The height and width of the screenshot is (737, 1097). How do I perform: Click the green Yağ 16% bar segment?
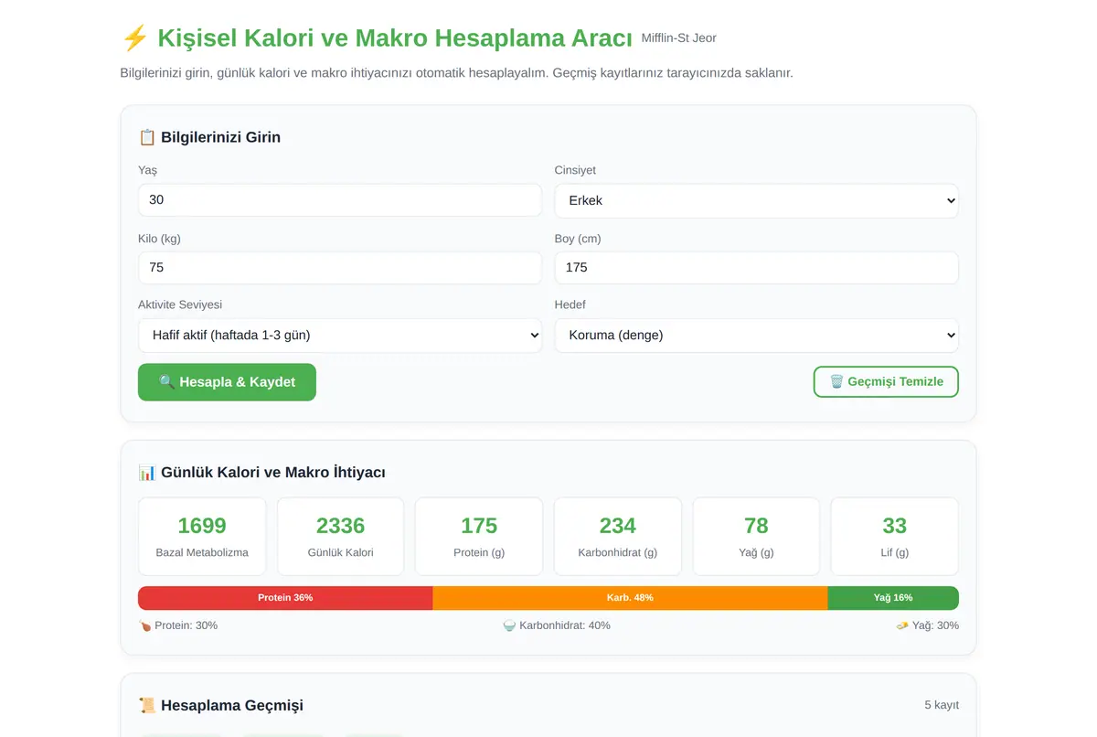(x=893, y=598)
